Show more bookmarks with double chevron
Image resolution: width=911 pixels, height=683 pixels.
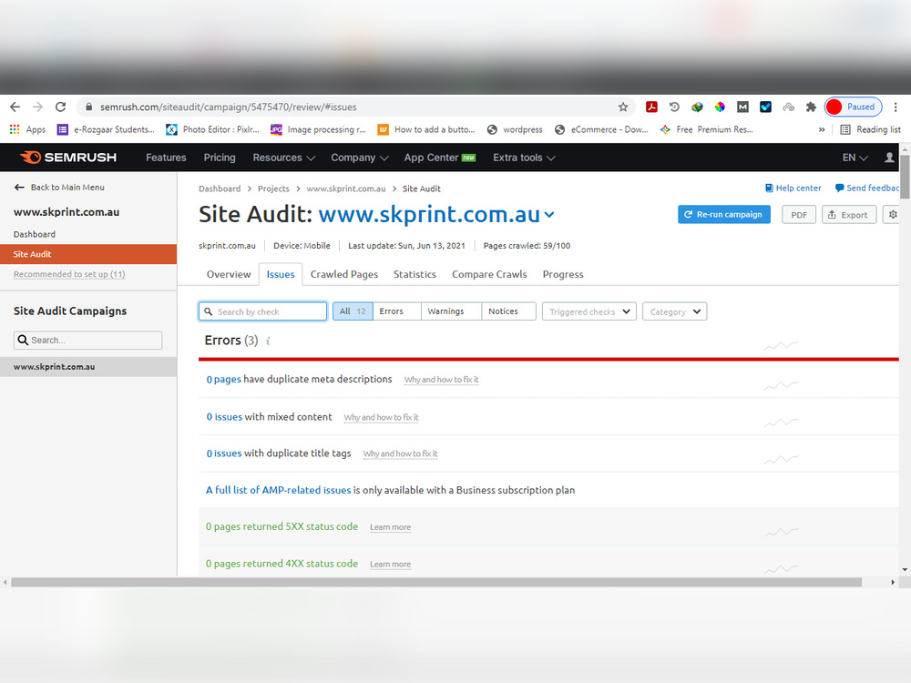tap(822, 129)
